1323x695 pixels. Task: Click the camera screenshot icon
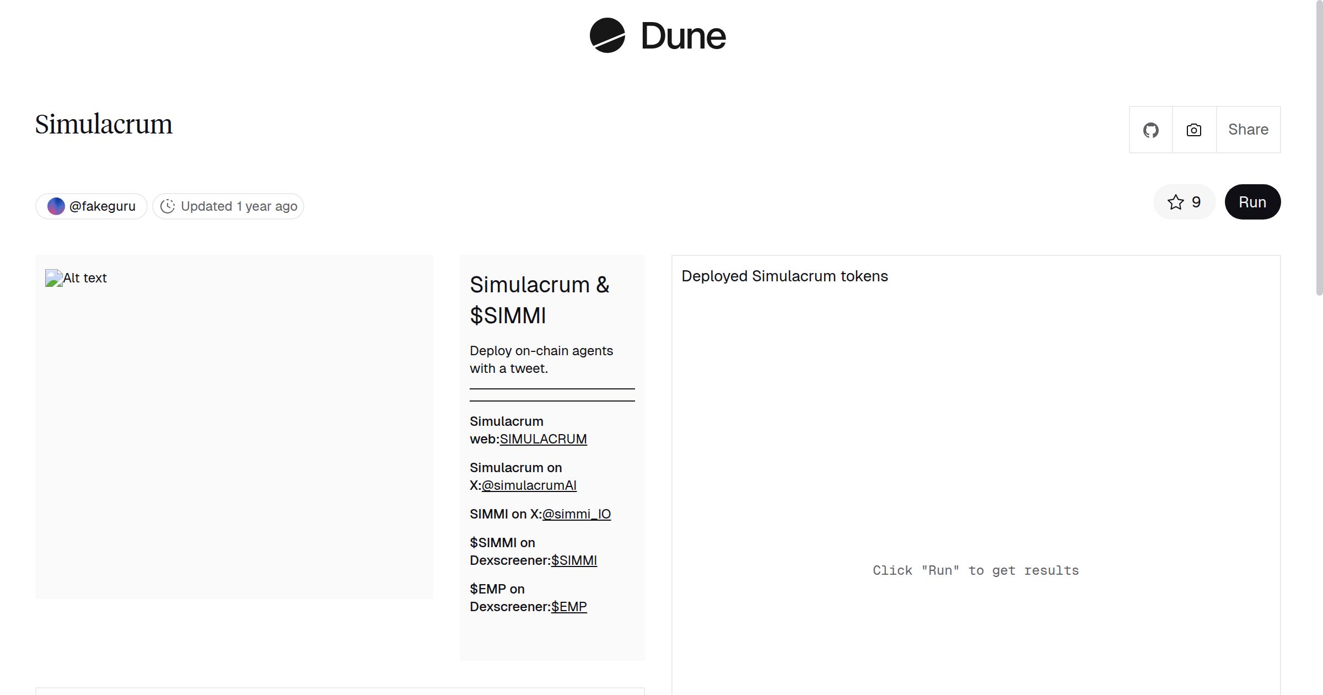[1193, 130]
